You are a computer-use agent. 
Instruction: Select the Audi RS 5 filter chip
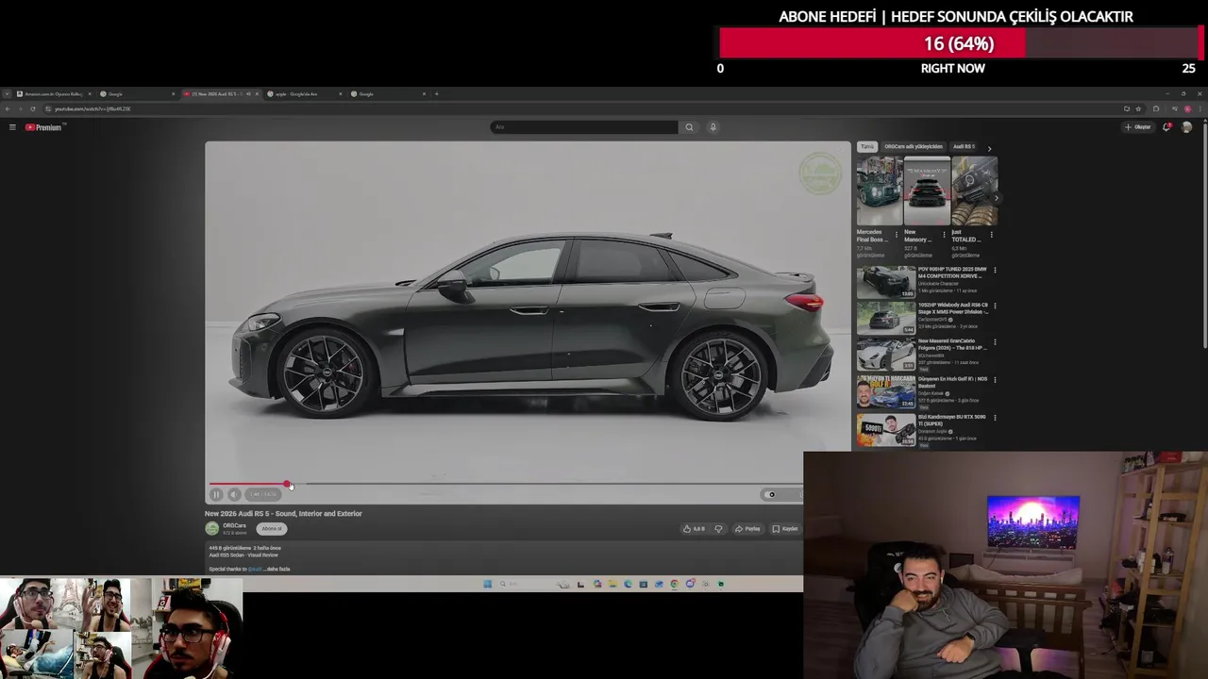click(964, 147)
